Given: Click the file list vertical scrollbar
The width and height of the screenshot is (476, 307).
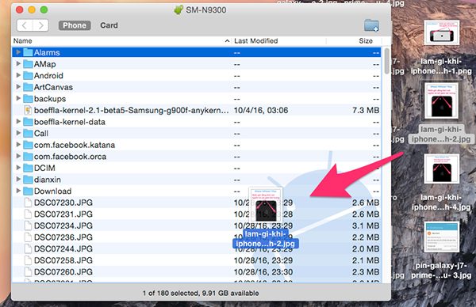Looking at the screenshot, I should tap(386, 61).
